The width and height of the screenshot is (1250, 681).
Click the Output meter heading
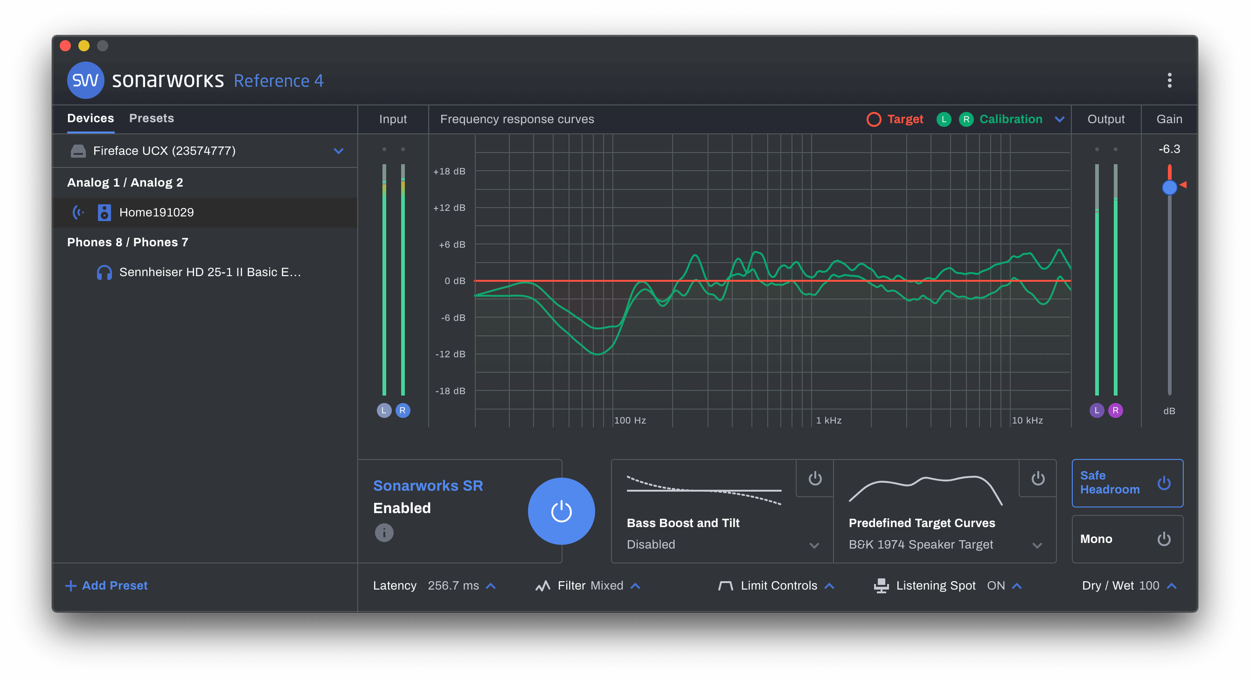pos(1105,119)
